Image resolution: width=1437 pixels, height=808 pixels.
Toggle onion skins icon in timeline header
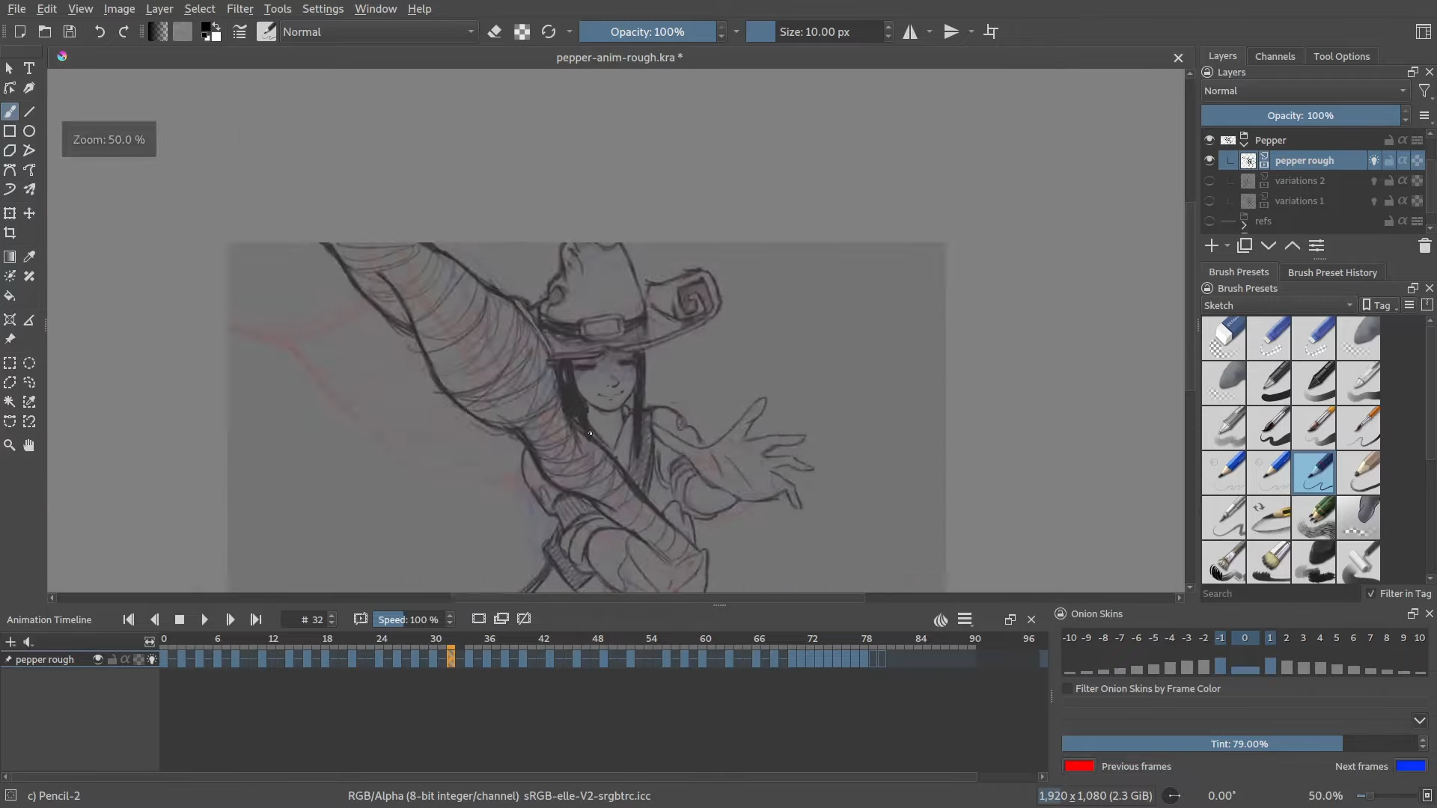coord(941,619)
